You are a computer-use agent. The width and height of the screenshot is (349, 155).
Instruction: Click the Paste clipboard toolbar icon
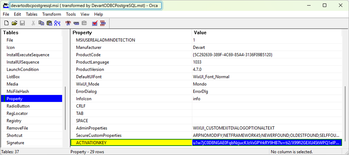49,23
